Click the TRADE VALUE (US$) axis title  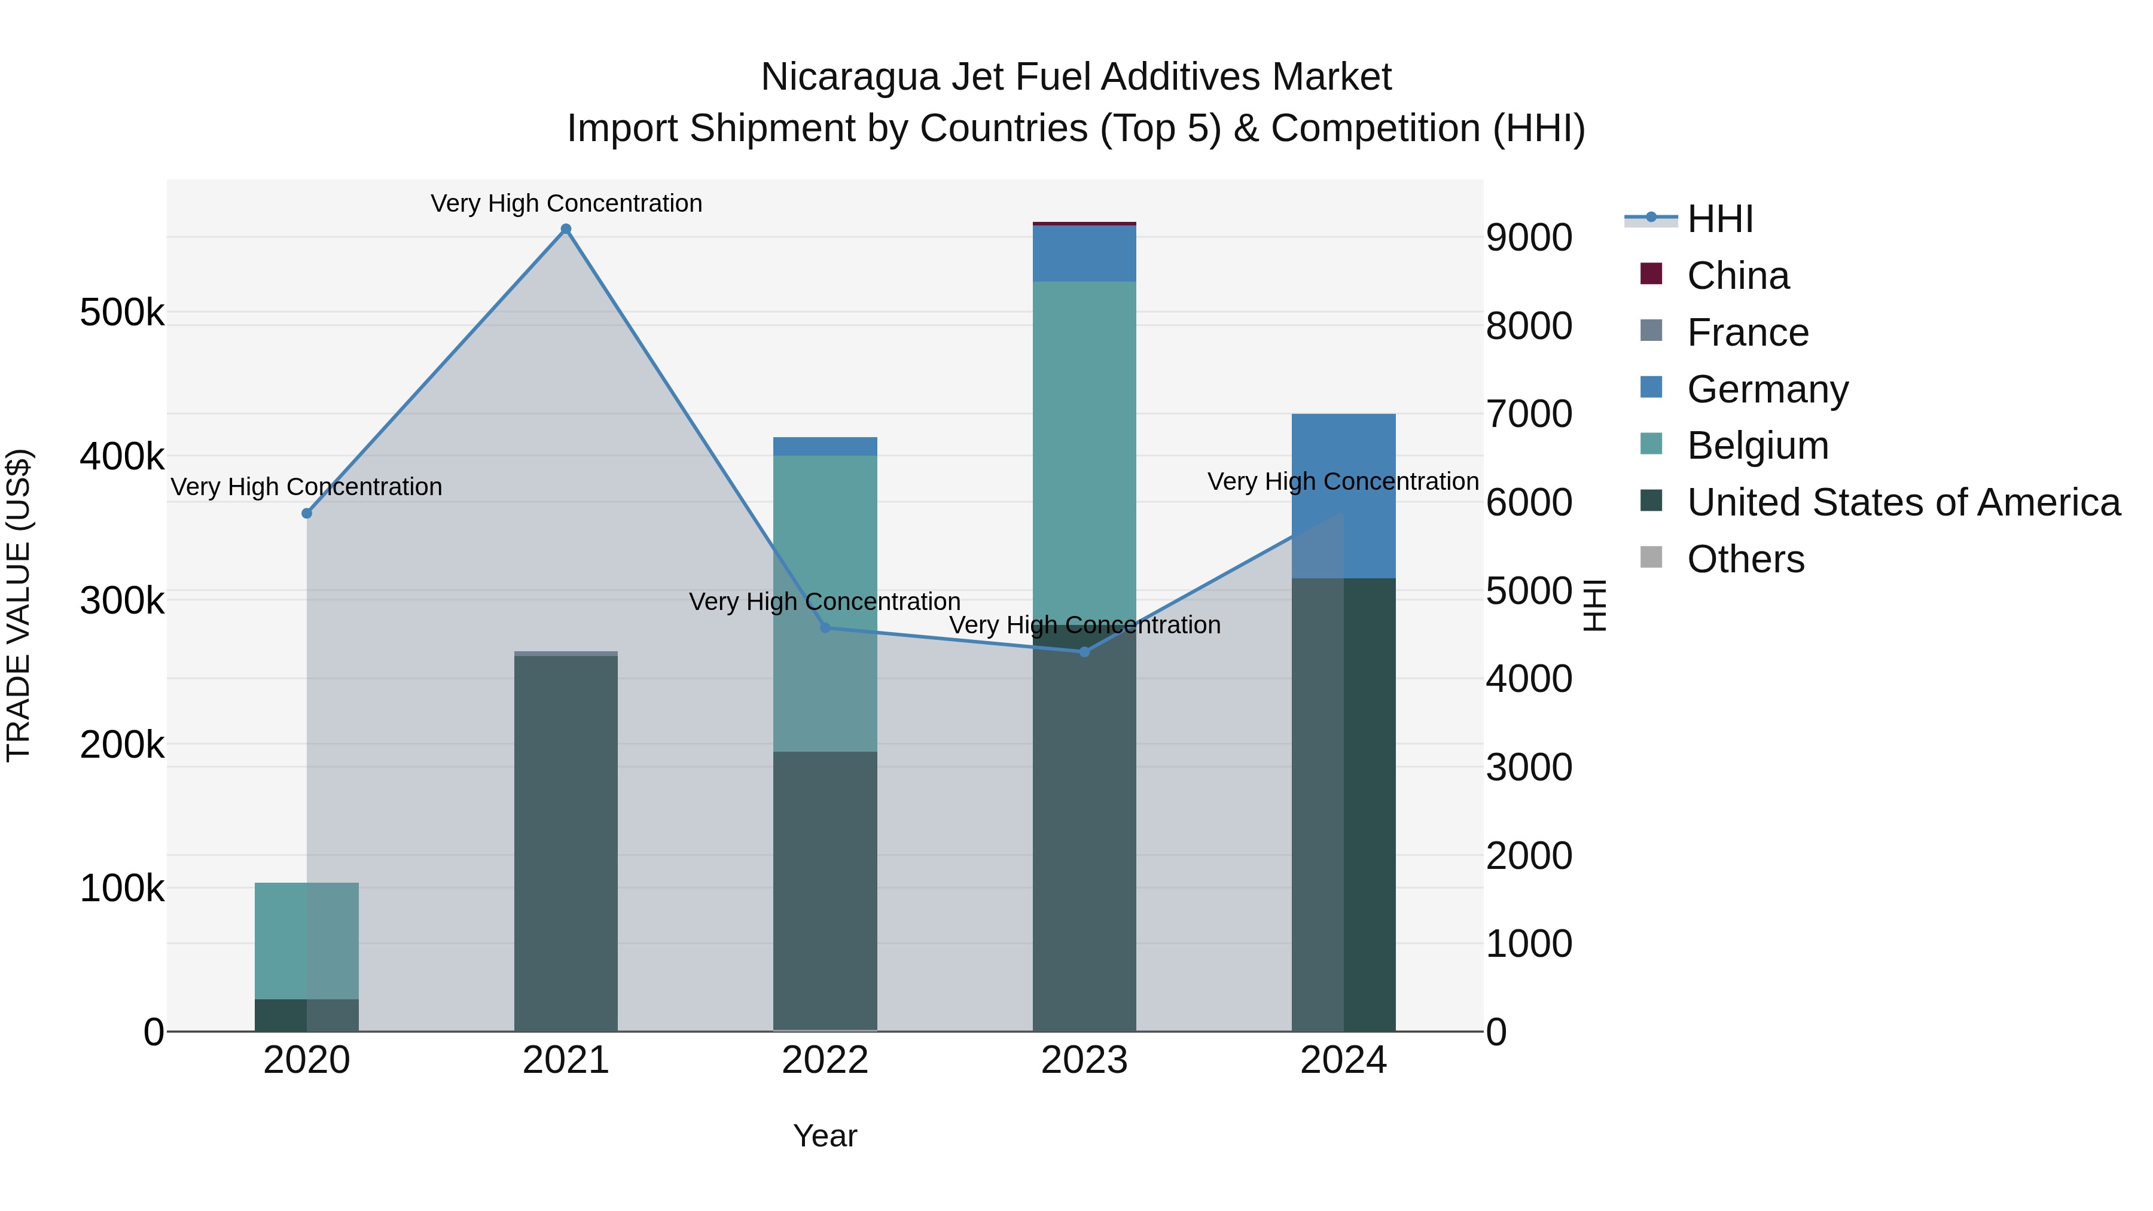pyautogui.click(x=19, y=605)
